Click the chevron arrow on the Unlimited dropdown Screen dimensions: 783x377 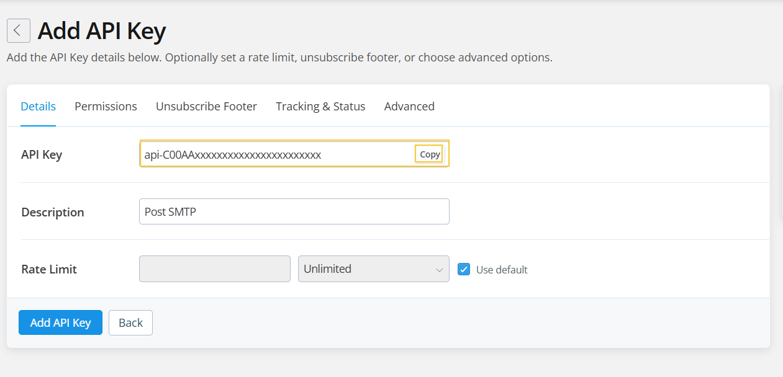pos(439,270)
